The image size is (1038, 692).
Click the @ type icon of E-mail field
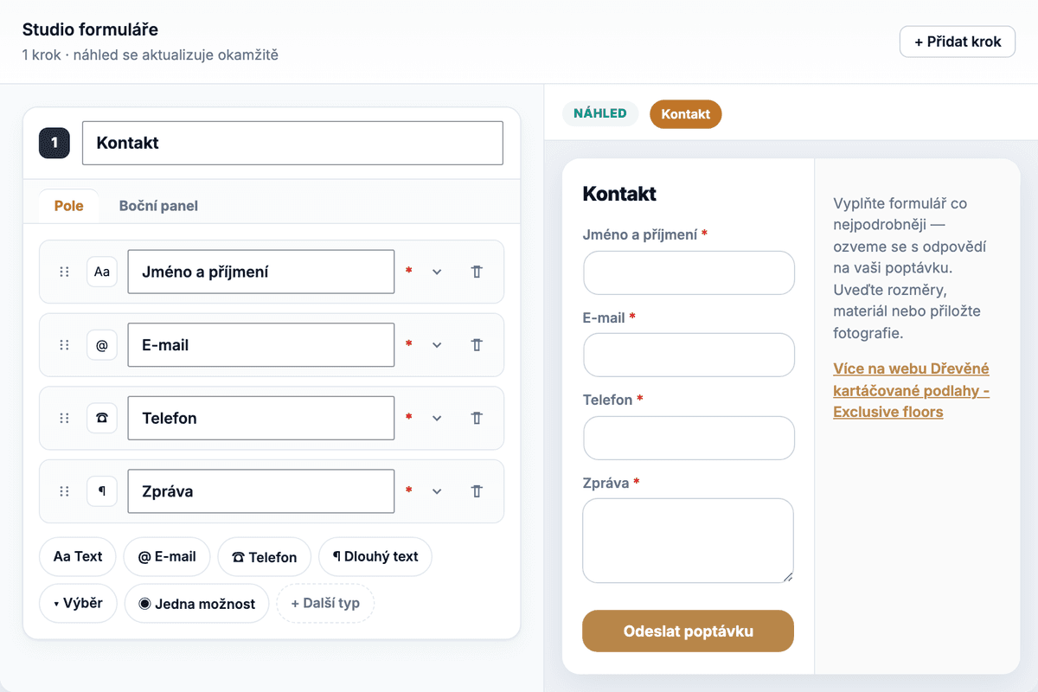102,345
